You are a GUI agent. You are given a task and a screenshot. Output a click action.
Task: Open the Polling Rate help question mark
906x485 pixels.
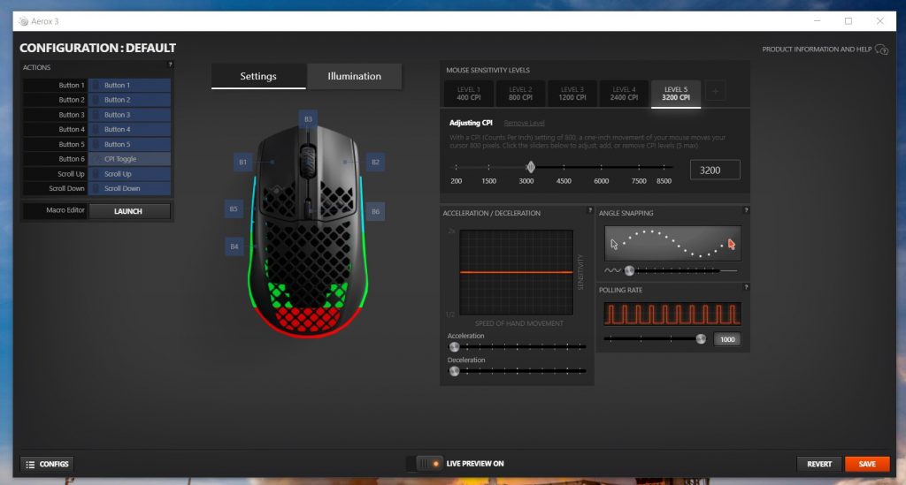pos(746,287)
